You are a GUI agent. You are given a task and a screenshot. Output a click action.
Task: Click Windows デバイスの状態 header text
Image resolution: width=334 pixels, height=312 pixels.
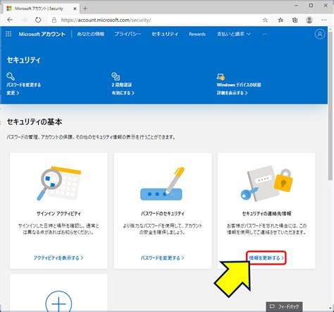(x=239, y=85)
